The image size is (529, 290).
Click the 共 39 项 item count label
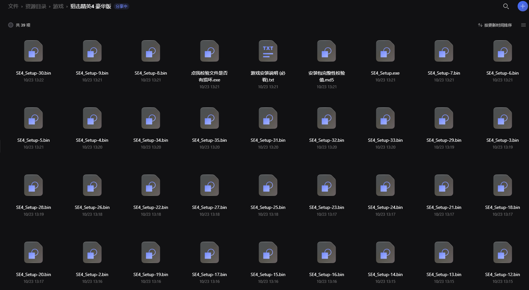pyautogui.click(x=23, y=25)
